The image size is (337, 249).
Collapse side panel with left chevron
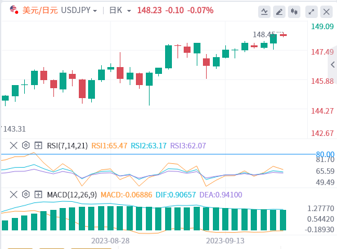point(333,65)
